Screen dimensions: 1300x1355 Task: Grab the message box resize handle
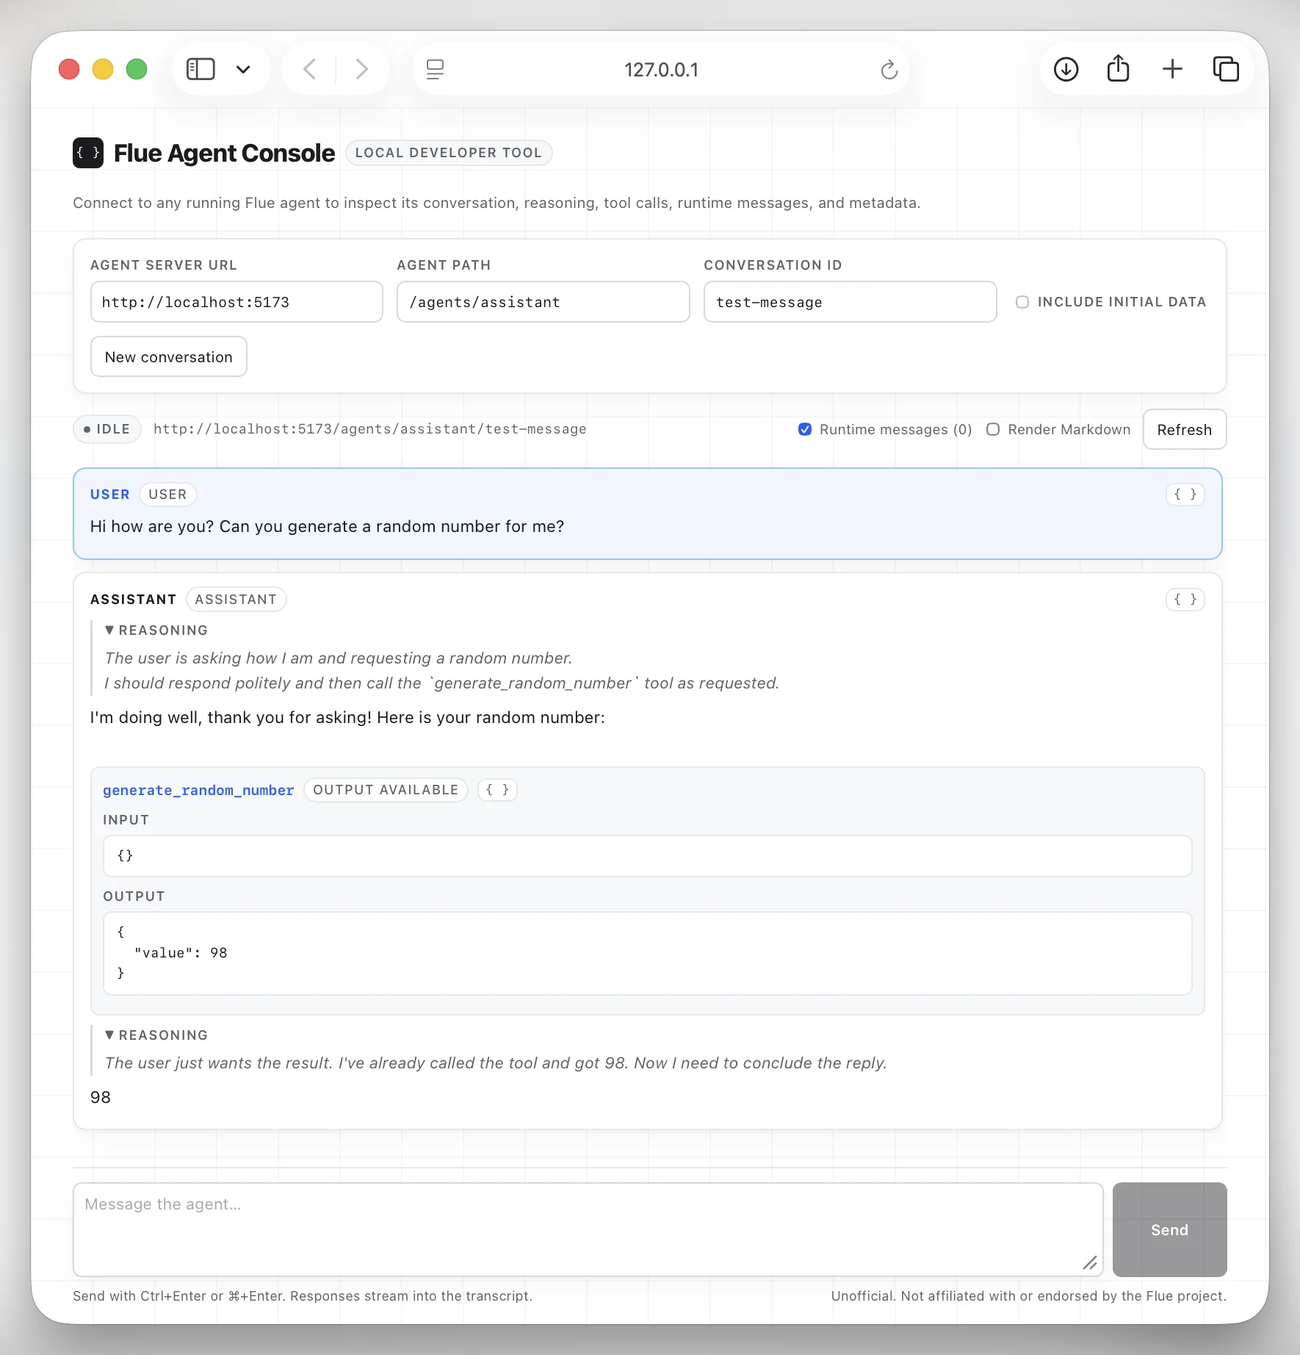click(1090, 1263)
